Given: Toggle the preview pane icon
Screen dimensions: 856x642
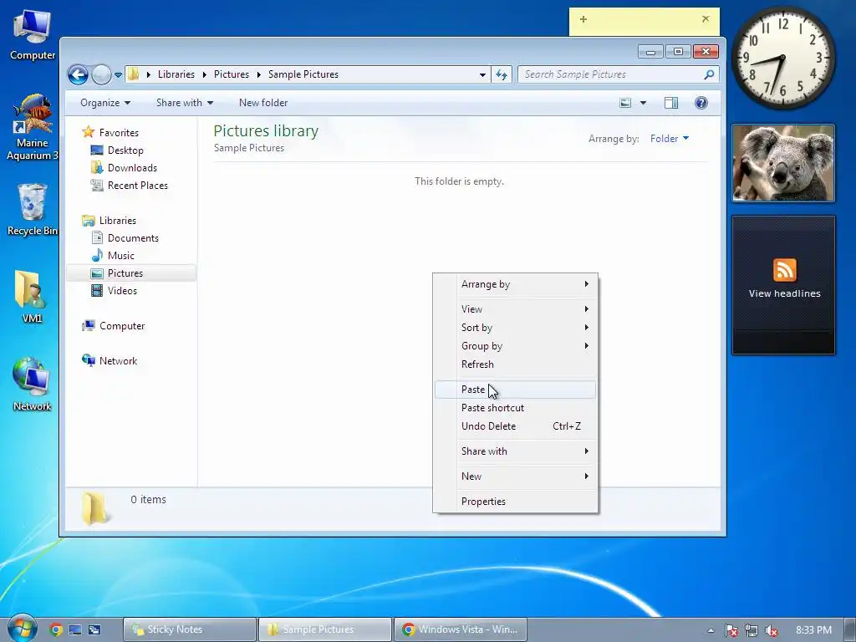Looking at the screenshot, I should [671, 103].
